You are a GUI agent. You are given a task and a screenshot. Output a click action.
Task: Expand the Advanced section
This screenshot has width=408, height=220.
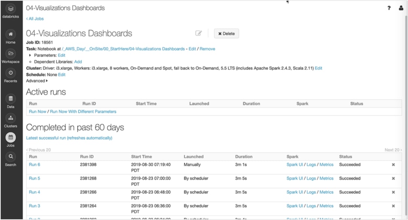[37, 81]
